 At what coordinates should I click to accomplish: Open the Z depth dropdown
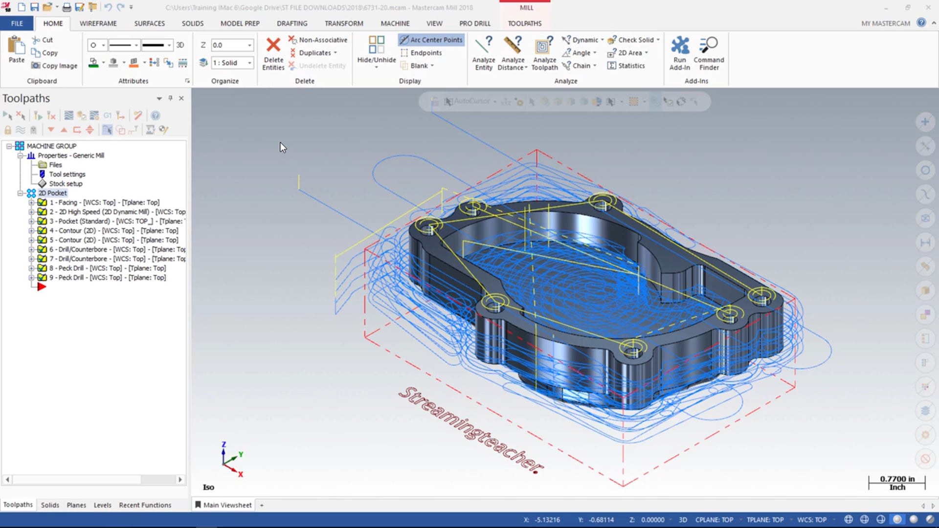coord(249,45)
